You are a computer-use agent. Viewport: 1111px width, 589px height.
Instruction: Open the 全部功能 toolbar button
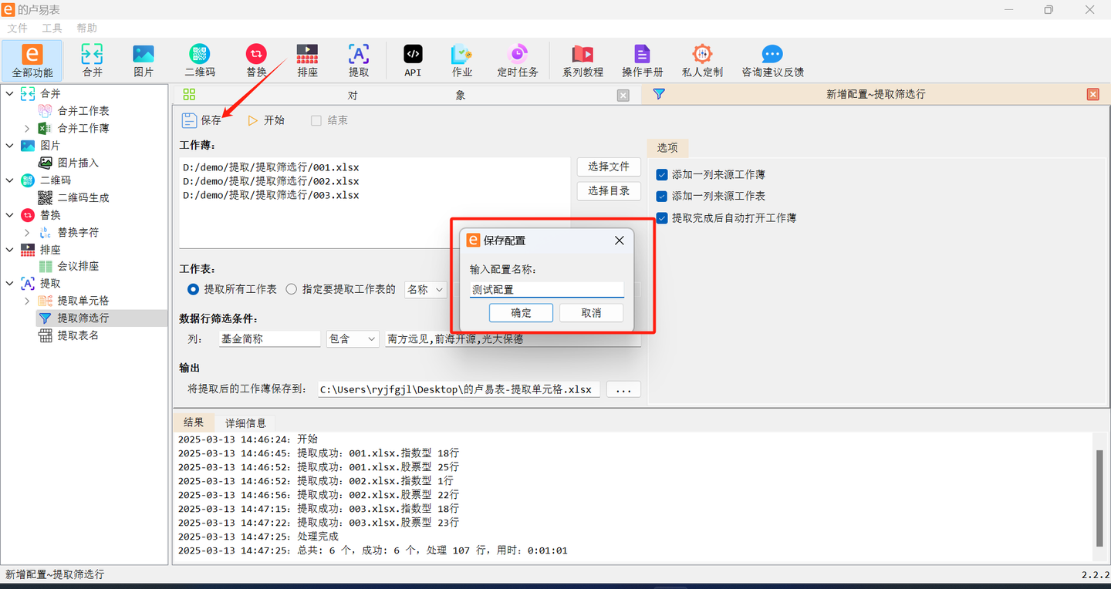(x=32, y=60)
